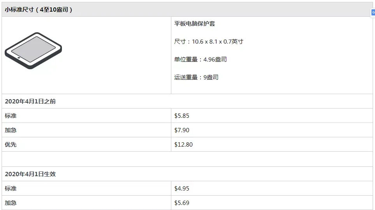This screenshot has width=375, height=210.
Task: Click the 平板电脑保护套 product title
Action: tap(194, 24)
